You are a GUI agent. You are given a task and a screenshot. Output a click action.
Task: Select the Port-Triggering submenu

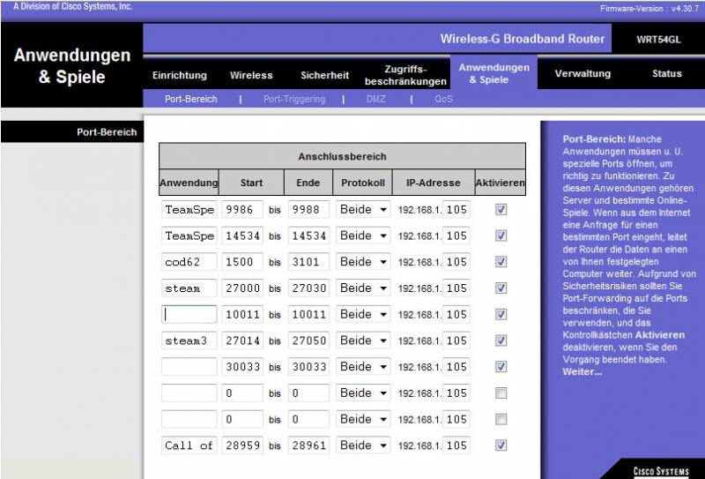coord(293,100)
